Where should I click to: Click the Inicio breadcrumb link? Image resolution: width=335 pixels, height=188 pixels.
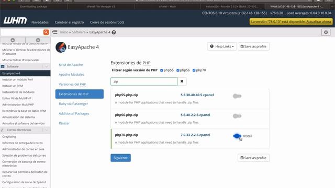[x=64, y=32]
